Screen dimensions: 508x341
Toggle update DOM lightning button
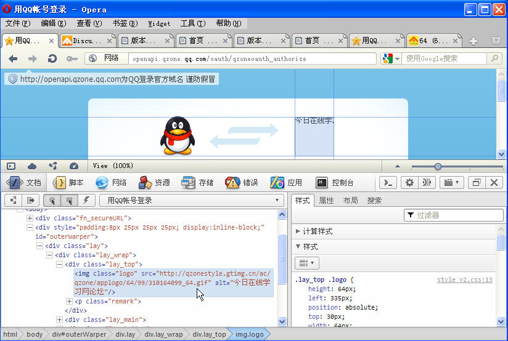(x=86, y=201)
